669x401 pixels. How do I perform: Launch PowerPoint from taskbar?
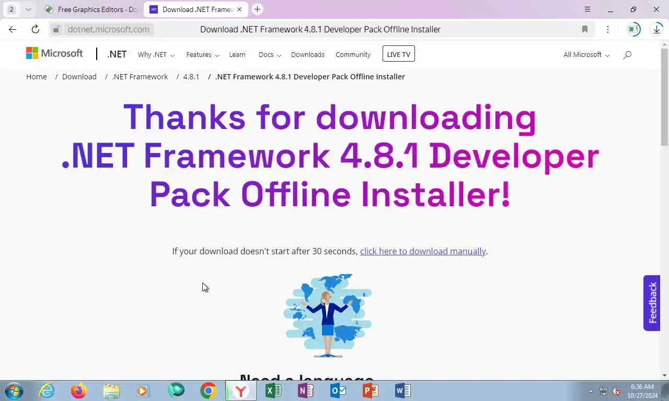pyautogui.click(x=371, y=391)
